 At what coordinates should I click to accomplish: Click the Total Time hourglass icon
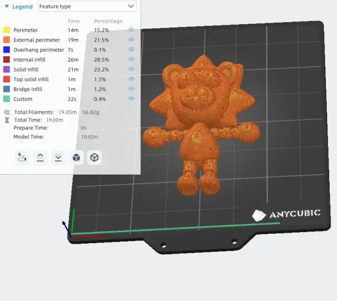[x=7, y=120]
